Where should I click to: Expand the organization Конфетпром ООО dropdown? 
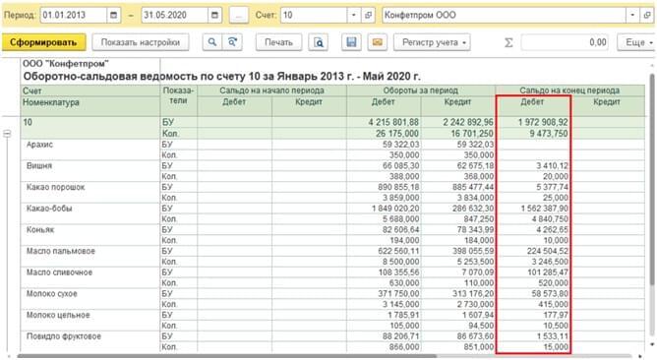click(632, 15)
